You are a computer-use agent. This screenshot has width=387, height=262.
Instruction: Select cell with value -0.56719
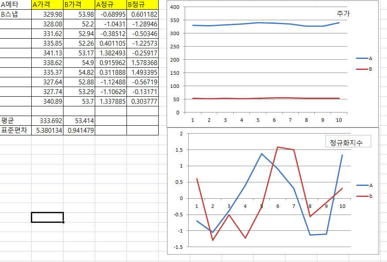tap(142, 82)
